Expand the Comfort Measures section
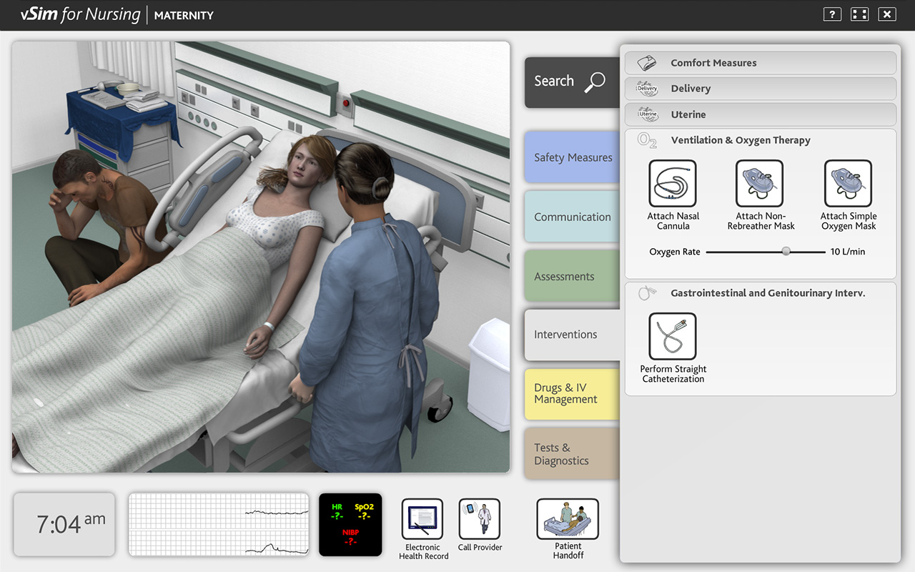Viewport: 915px width, 572px height. click(760, 62)
